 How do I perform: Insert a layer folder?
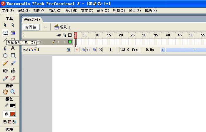click(x=36, y=50)
